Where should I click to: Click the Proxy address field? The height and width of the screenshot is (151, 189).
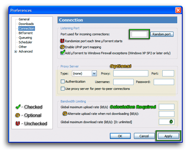[131, 73]
